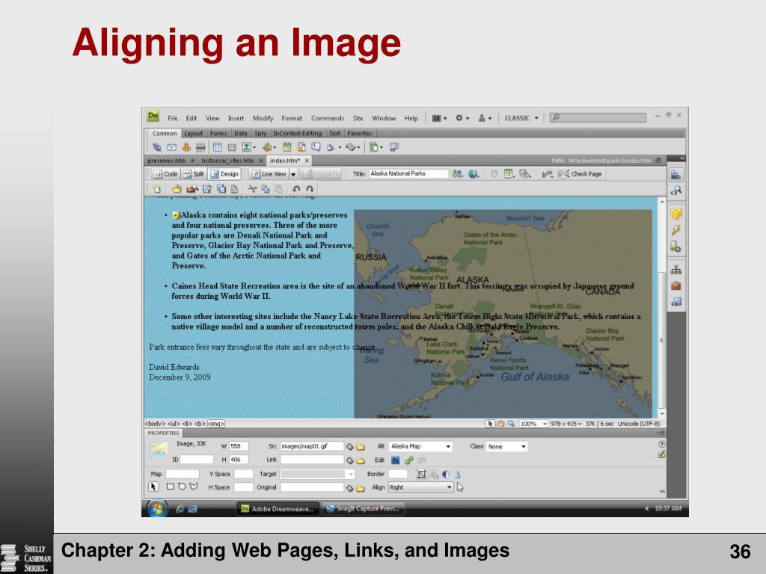Select the <body> tag in tag selector

[156, 424]
